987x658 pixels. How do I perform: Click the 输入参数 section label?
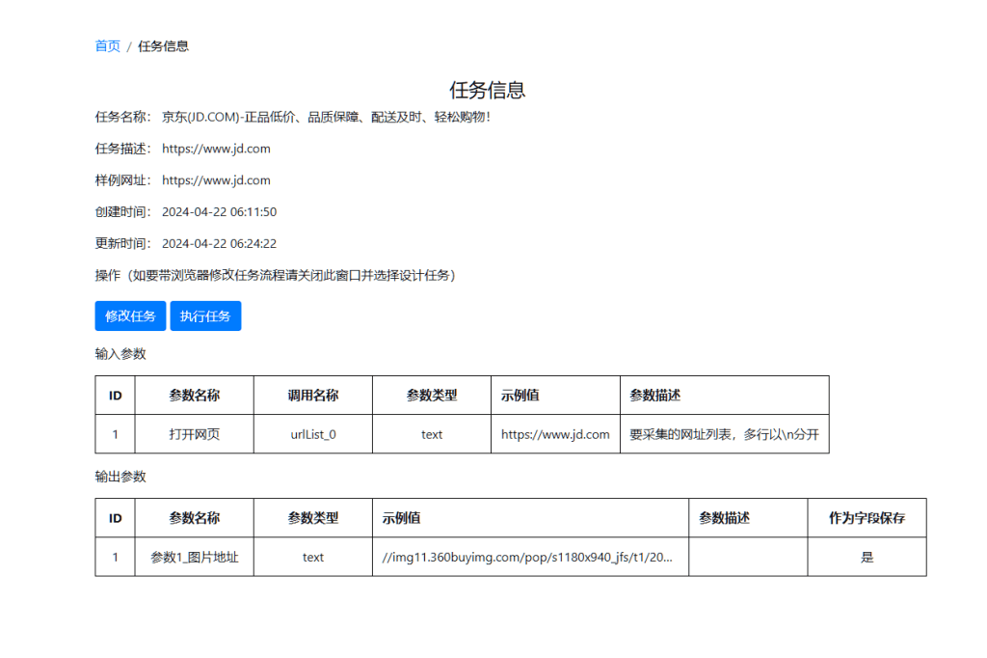point(120,353)
